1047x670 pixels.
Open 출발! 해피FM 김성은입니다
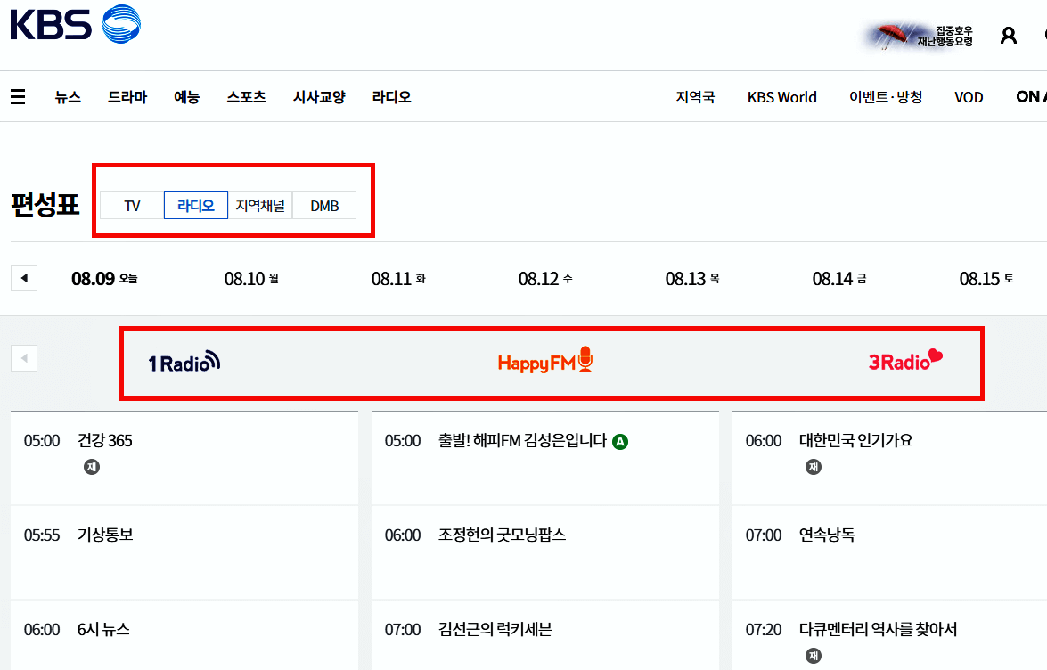(522, 440)
